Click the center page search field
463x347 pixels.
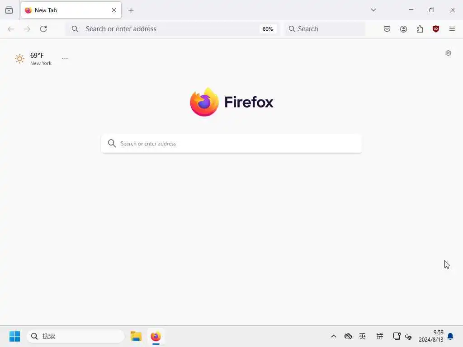click(x=231, y=144)
